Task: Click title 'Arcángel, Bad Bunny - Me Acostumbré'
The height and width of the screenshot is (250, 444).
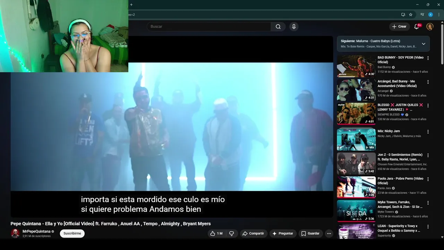Action: tap(397, 84)
